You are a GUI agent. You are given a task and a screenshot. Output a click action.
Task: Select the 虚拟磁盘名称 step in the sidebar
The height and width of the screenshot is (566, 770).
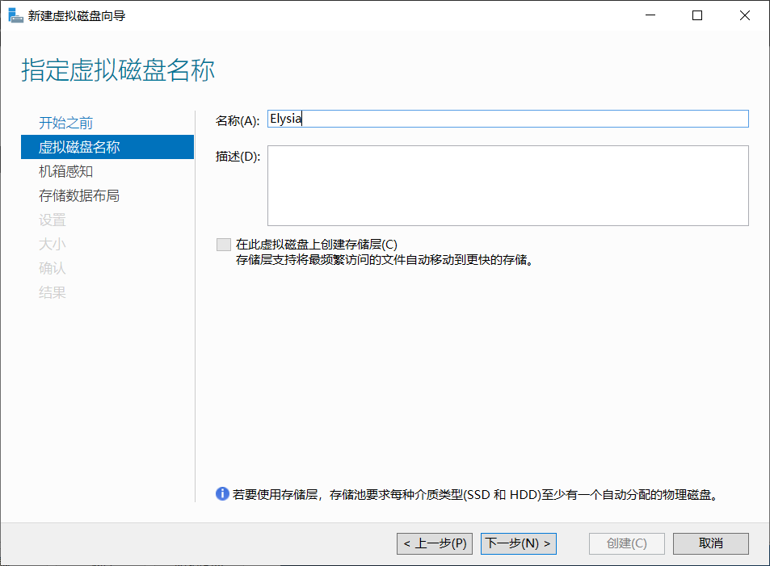click(x=107, y=147)
